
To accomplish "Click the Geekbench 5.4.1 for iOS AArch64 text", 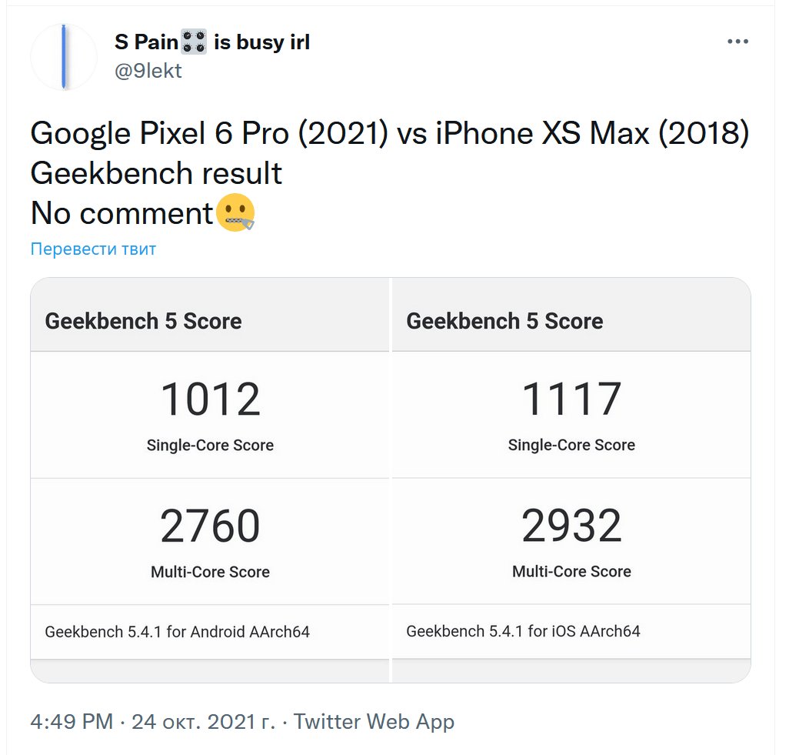I will pos(523,631).
